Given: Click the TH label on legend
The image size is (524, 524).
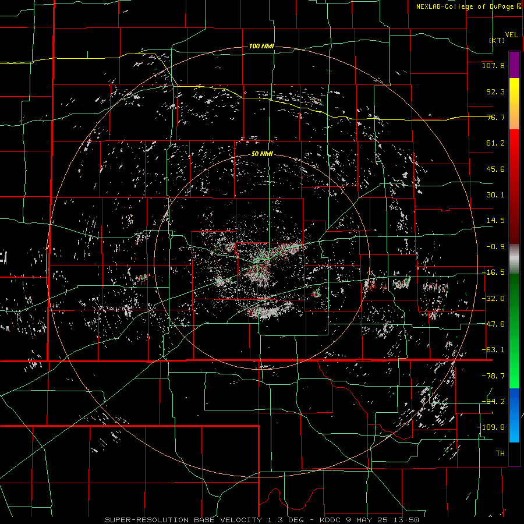Looking at the screenshot, I should coord(500,454).
